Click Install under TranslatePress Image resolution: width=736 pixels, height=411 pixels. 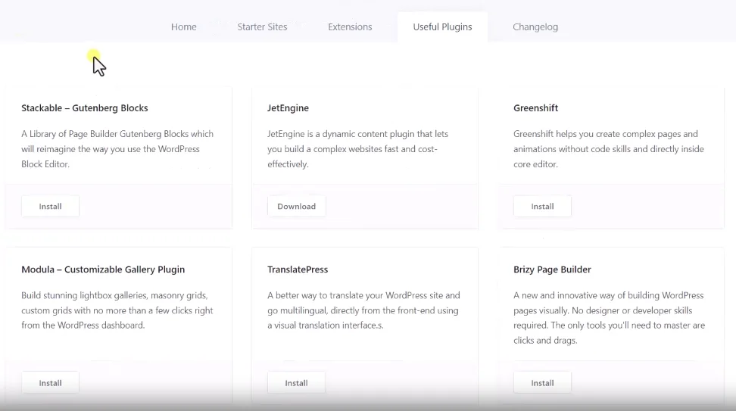(296, 383)
